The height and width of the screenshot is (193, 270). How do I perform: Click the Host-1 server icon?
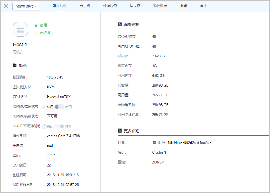pyautogui.click(x=20, y=29)
